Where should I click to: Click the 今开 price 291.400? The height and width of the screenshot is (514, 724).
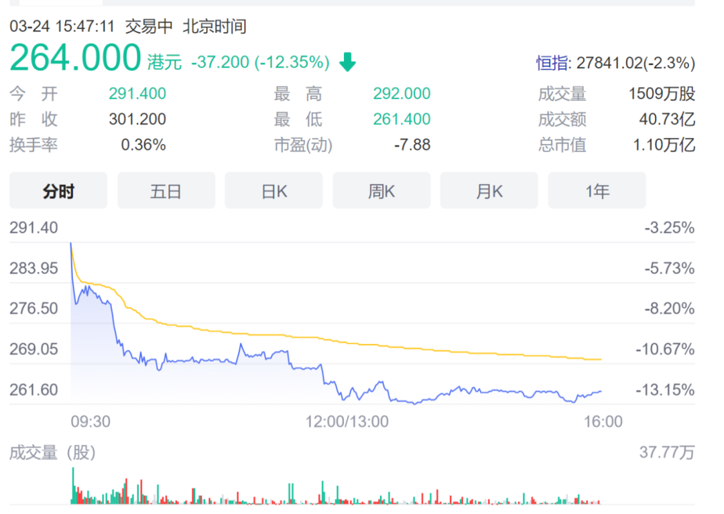click(137, 94)
